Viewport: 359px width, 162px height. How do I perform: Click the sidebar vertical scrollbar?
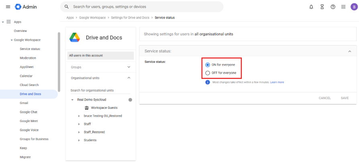coord(59,62)
